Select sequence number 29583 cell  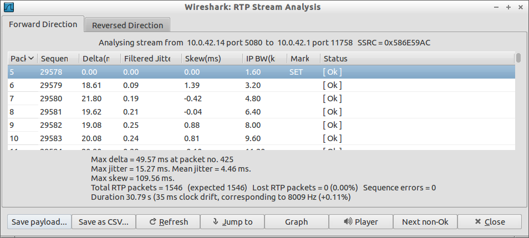point(51,138)
